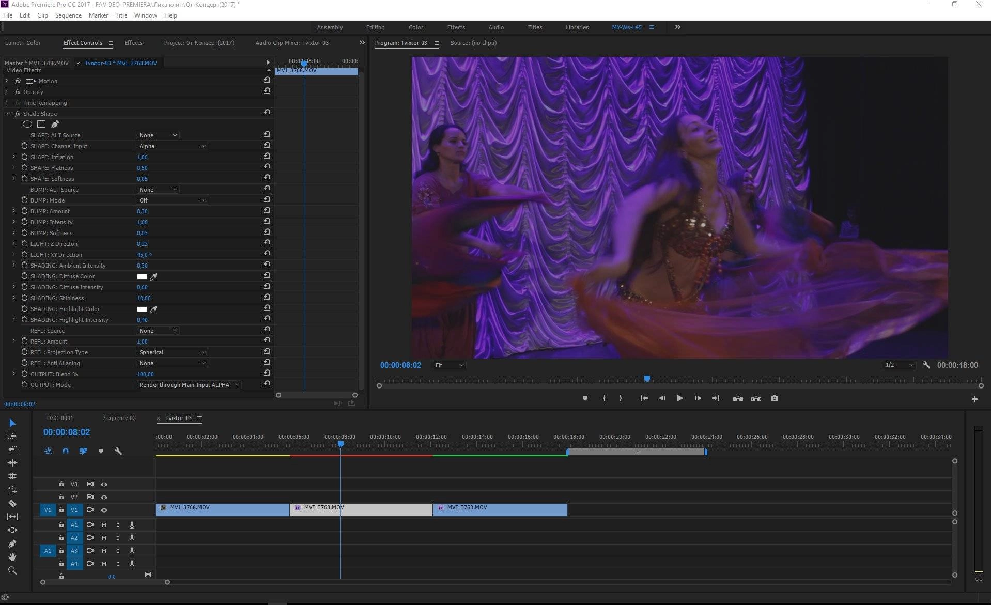This screenshot has height=605, width=991.
Task: Open the Fit zoom level dropdown
Action: [x=449, y=365]
